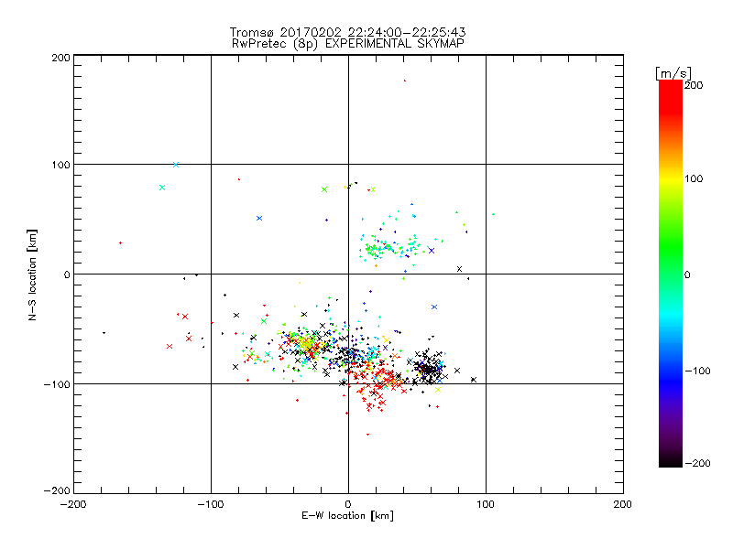Click the N-S location [km] axis label

pos(35,274)
